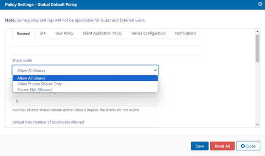The image size is (265, 156).
Task: Switch to Client Application Policy tab
Action: 102,33
